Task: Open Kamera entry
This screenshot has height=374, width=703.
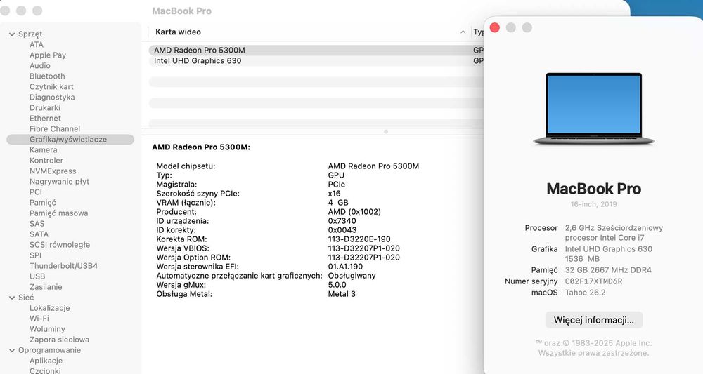Action: point(43,150)
